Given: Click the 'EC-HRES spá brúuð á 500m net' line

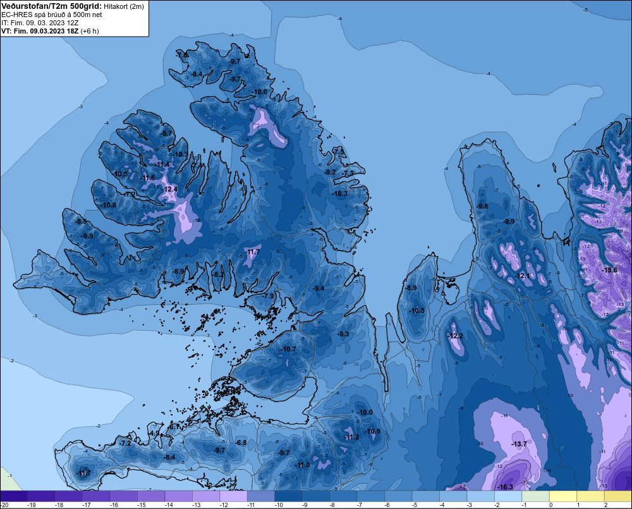Looking at the screenshot, I should point(52,15).
